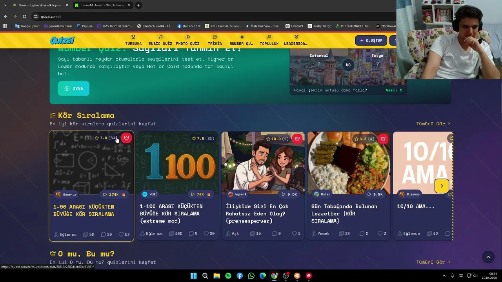
Task: Open author Yumi's profile chip
Action: click(150, 194)
